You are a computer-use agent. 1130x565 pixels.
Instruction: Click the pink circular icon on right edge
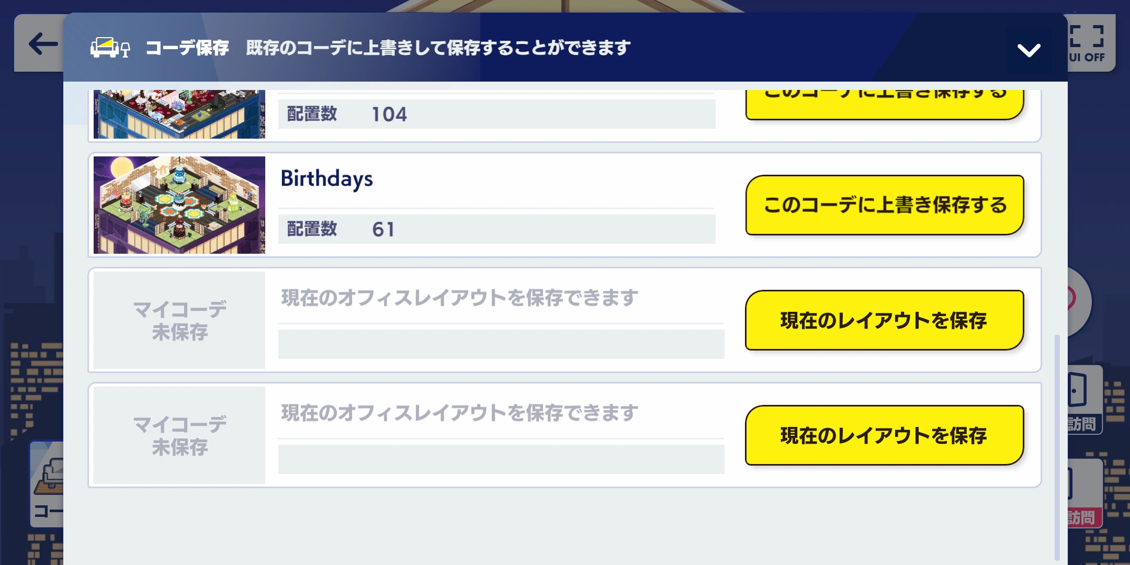click(1079, 300)
